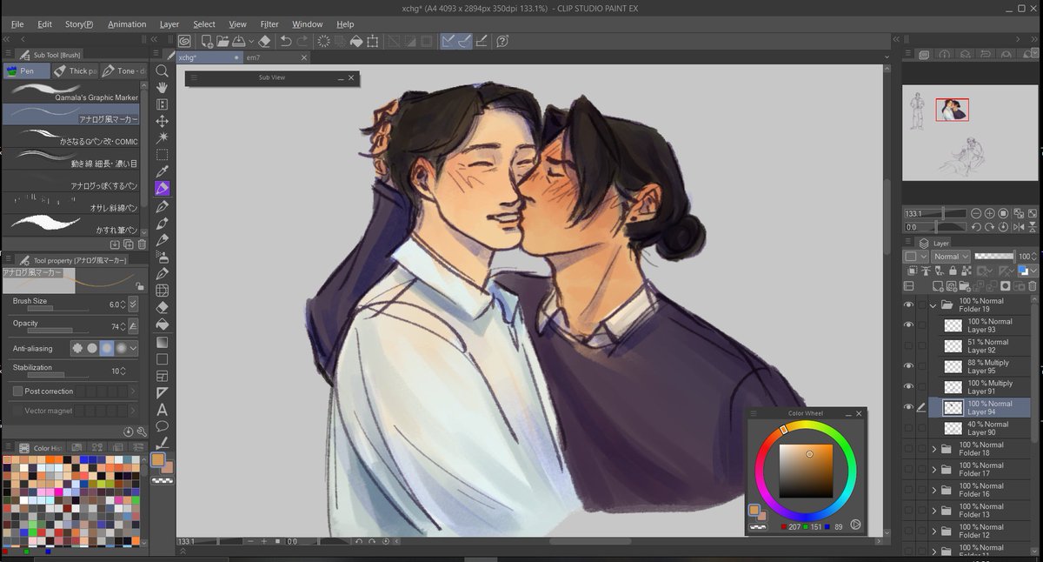
Task: Expand Folder 16 in the layer list
Action: click(933, 490)
